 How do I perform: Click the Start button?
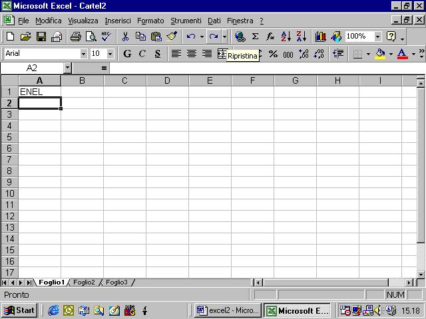(19, 310)
